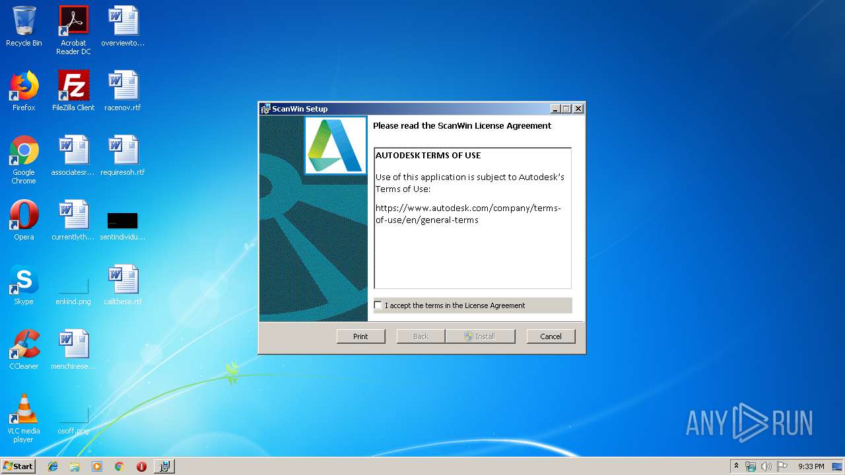Select the overviewto... document icon
The width and height of the screenshot is (845, 475).
click(123, 26)
